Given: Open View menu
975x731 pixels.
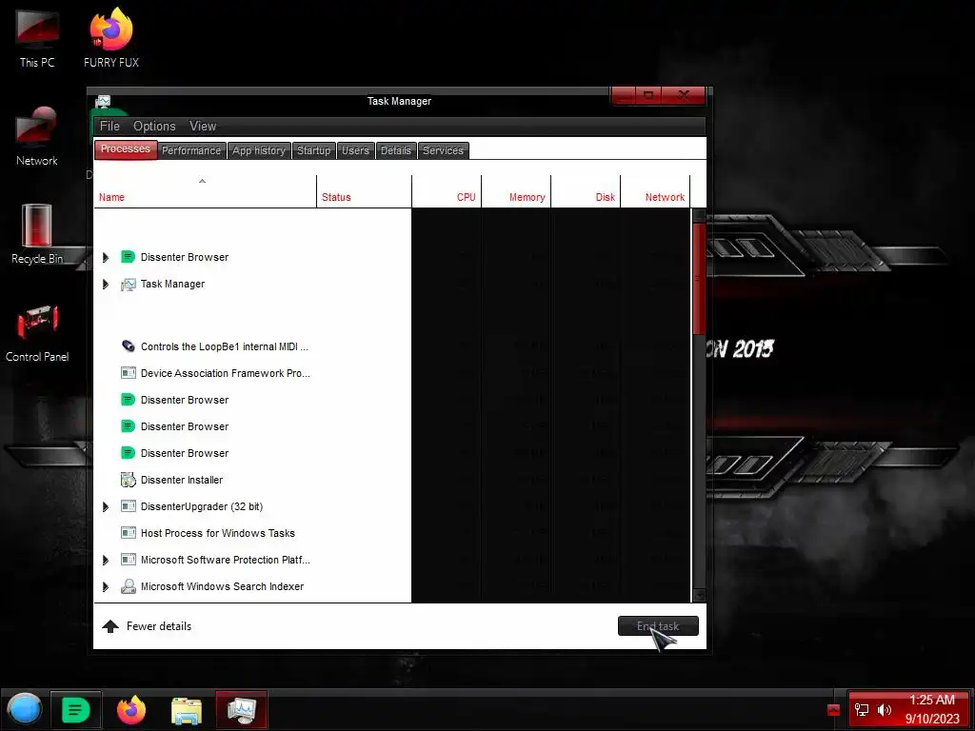Looking at the screenshot, I should click(x=203, y=127).
